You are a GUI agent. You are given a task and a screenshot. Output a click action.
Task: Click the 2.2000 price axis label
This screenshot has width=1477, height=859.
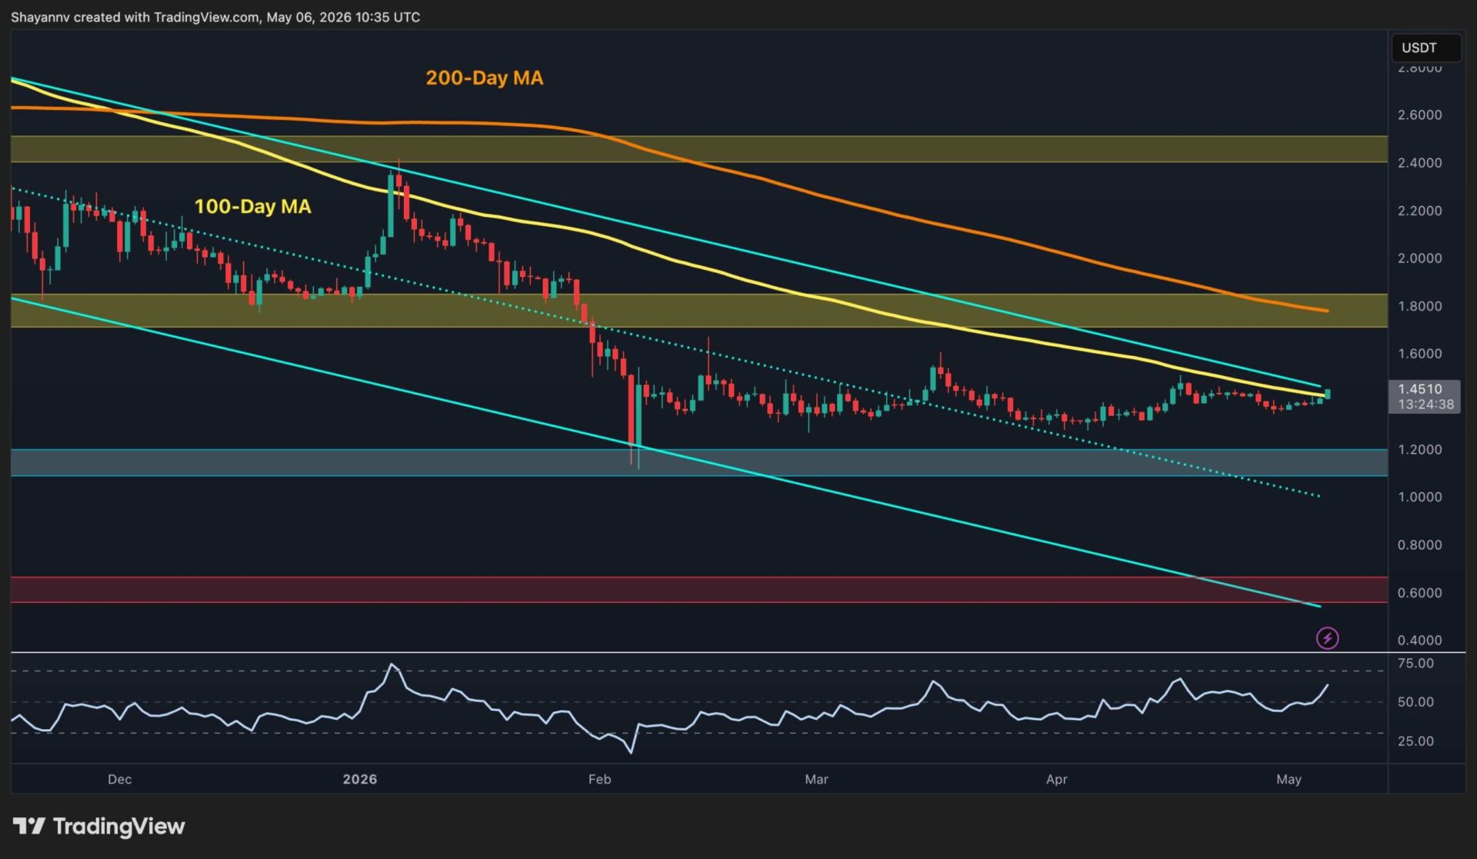pyautogui.click(x=1419, y=210)
